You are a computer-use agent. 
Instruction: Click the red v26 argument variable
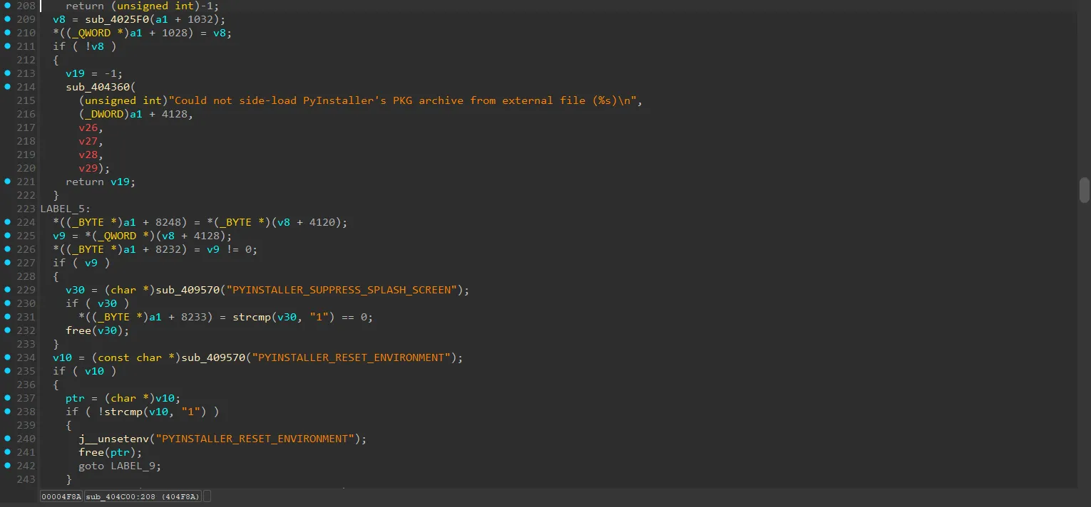90,127
